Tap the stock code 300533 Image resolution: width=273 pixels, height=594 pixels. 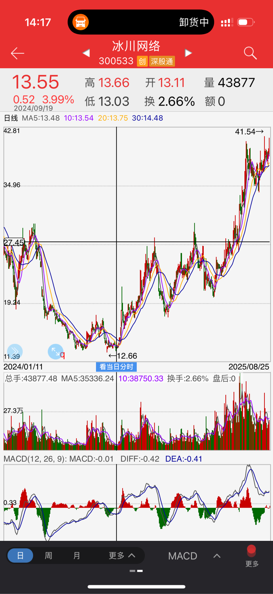click(116, 61)
